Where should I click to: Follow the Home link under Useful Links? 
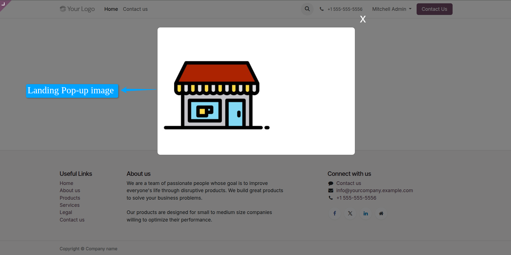tap(66, 183)
